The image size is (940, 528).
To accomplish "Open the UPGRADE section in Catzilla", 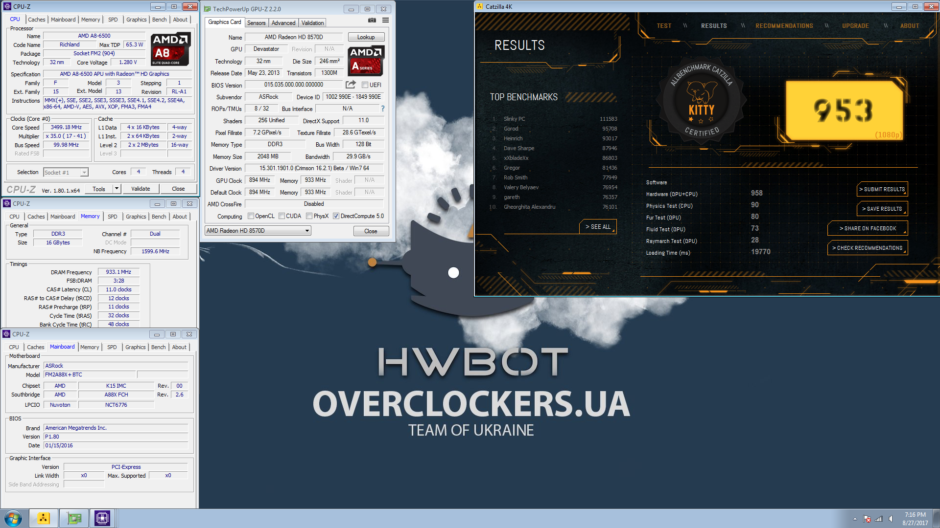I will pyautogui.click(x=855, y=26).
